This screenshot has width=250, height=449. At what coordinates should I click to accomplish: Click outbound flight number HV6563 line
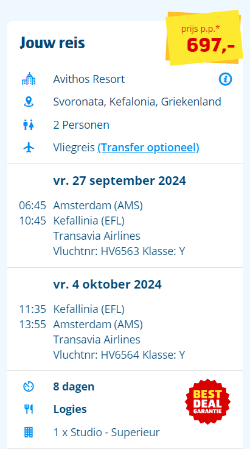pyautogui.click(x=119, y=251)
